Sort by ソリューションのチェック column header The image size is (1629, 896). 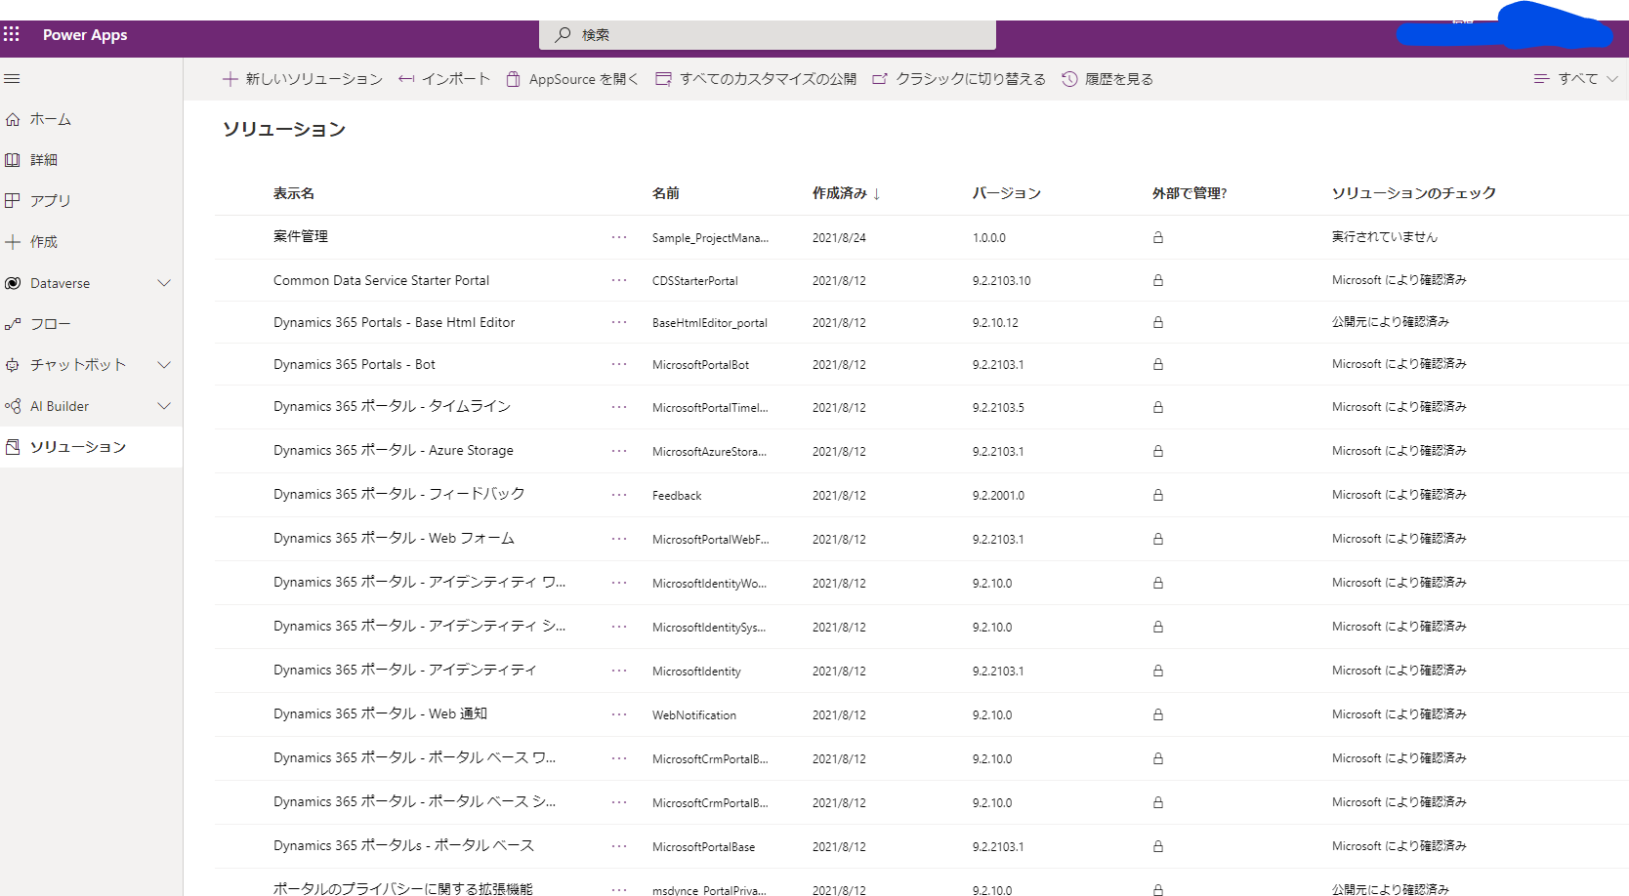1414,193
